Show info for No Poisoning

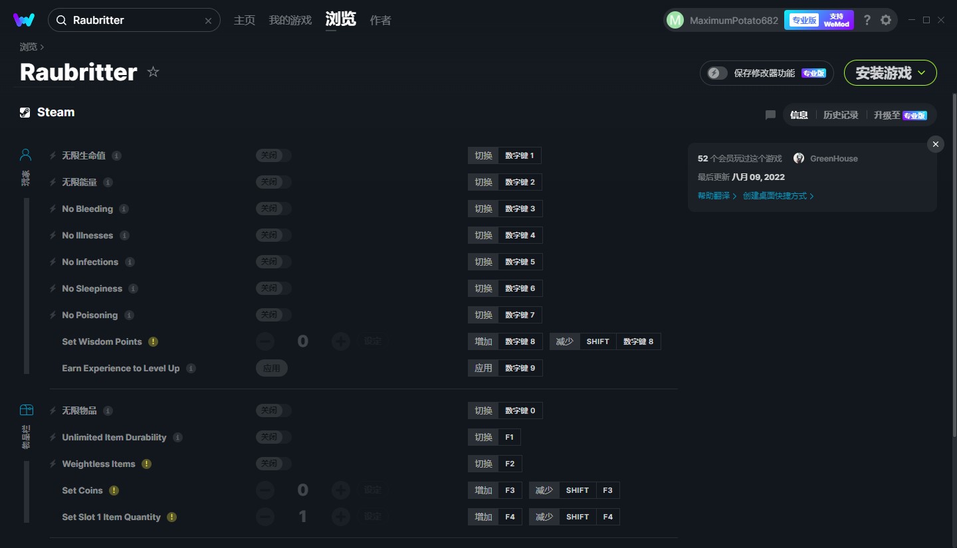[x=129, y=315]
